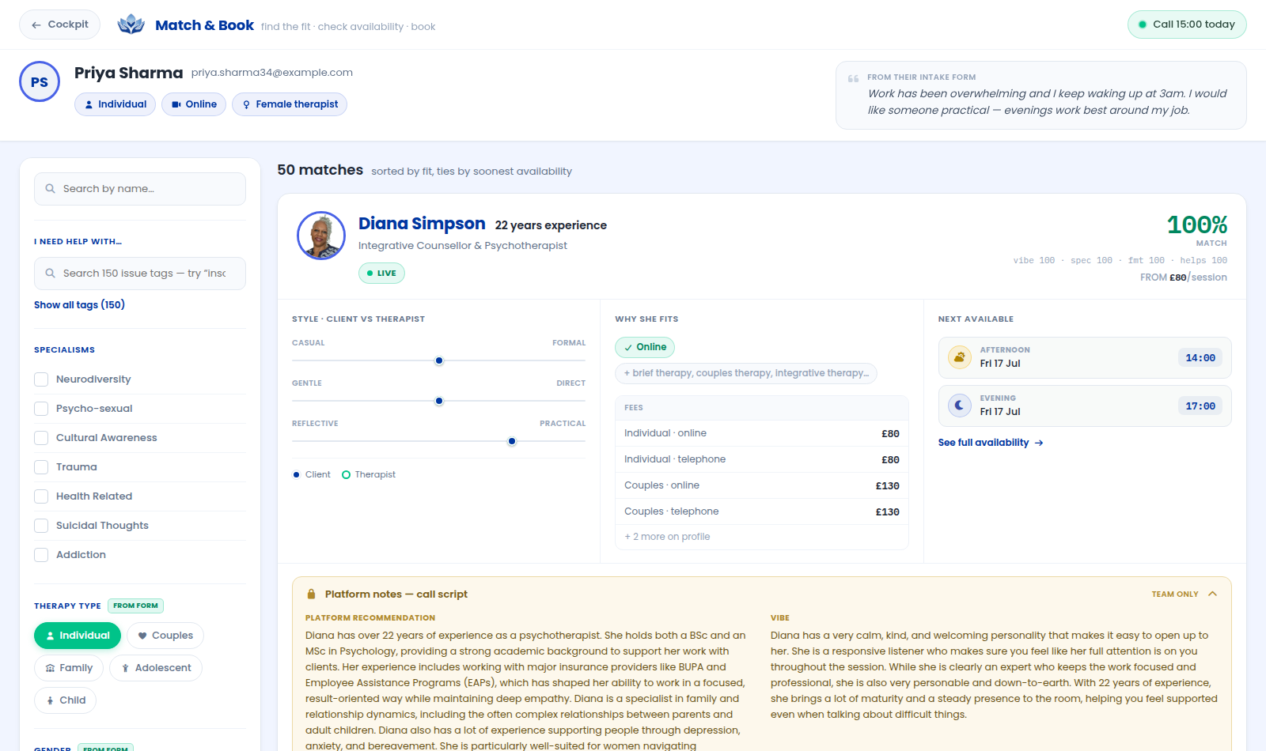Expand Show all tags (150)

[x=79, y=305]
